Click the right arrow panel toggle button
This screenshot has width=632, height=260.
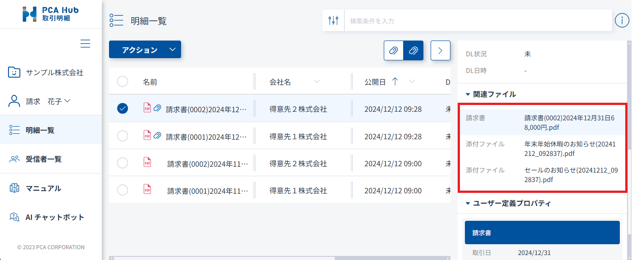click(x=441, y=50)
